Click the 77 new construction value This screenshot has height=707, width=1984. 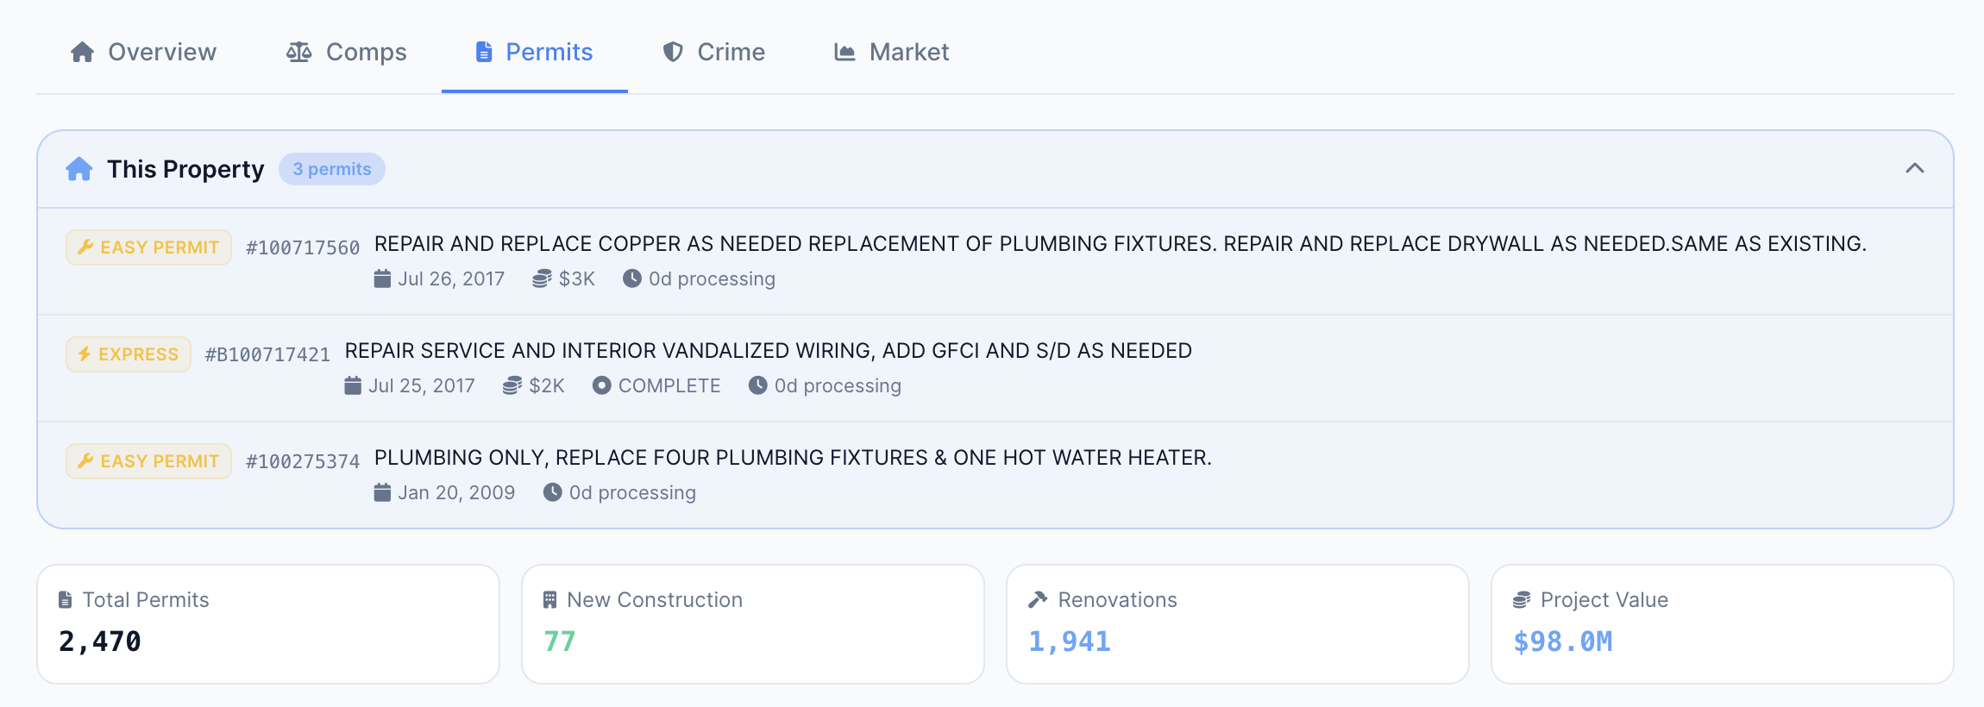[560, 642]
